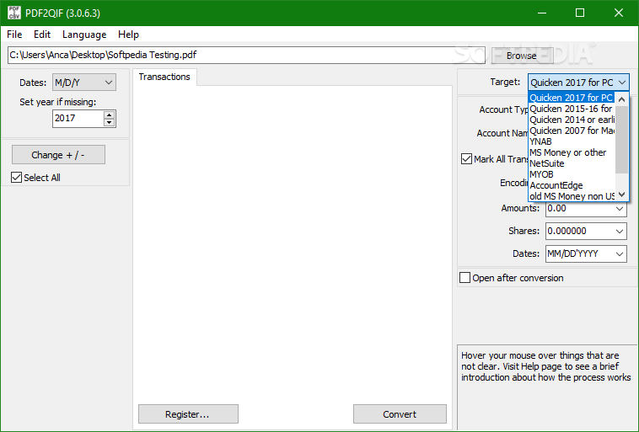Click the PDF file path field
639x432 pixels.
(x=246, y=55)
